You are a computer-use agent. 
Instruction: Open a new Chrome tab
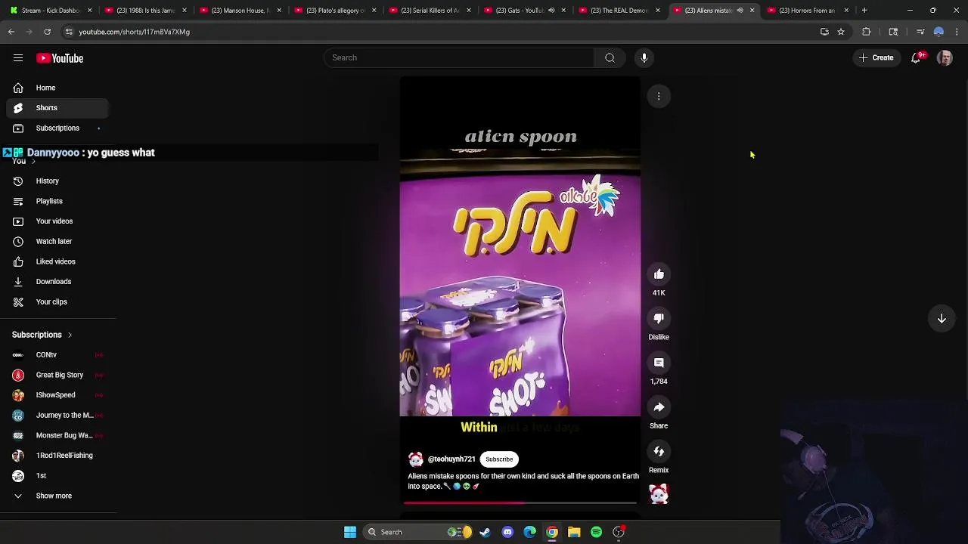[864, 11]
